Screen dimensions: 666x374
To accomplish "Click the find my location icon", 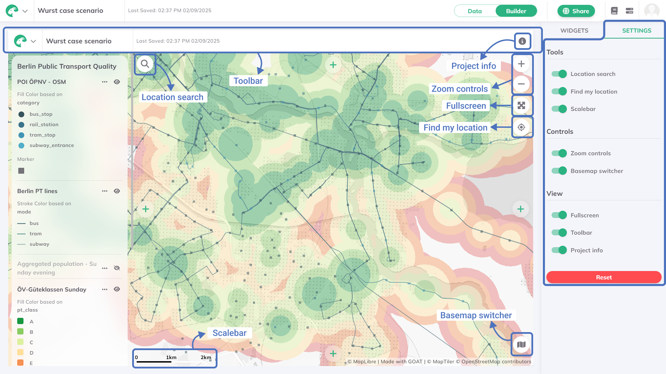I will click(521, 127).
